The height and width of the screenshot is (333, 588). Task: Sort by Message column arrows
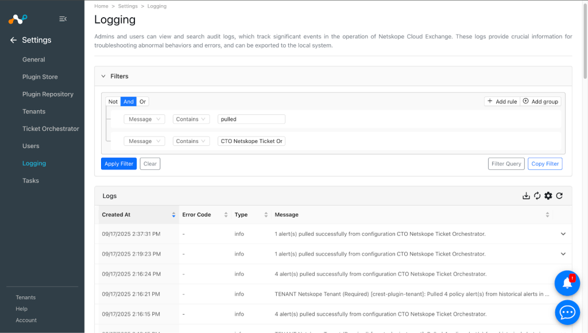click(547, 215)
